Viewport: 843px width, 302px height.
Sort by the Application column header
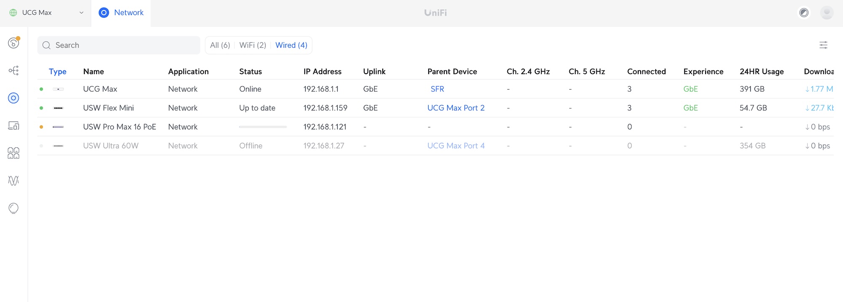point(188,72)
